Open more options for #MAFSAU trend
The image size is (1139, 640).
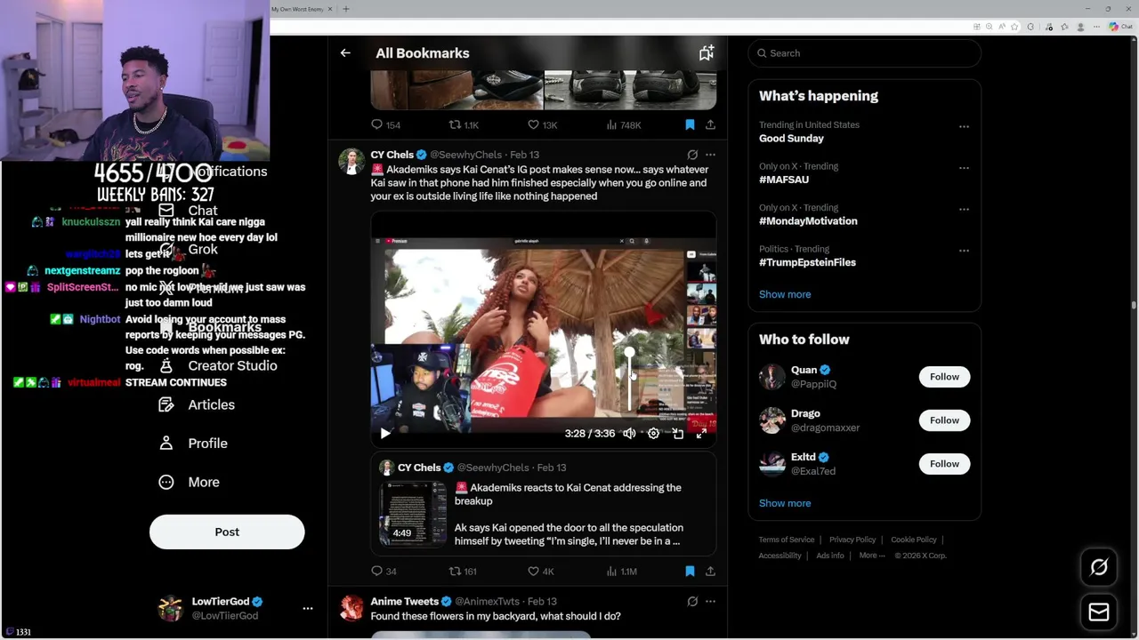tap(964, 167)
